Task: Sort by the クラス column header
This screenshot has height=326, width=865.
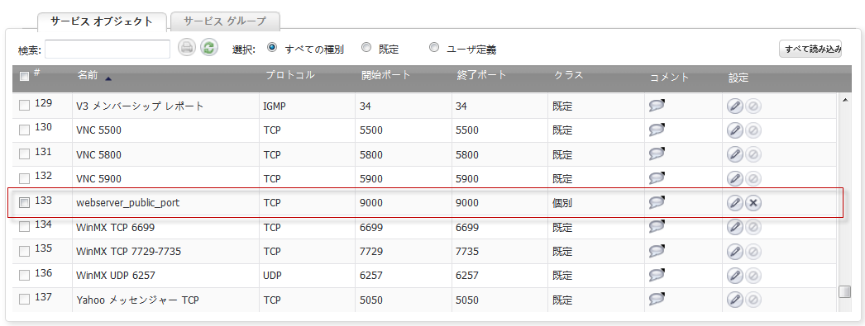Action: pyautogui.click(x=568, y=75)
